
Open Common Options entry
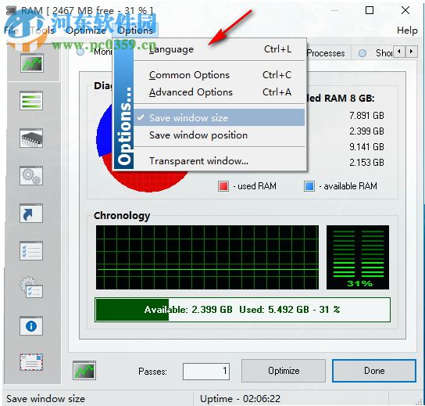point(220,75)
